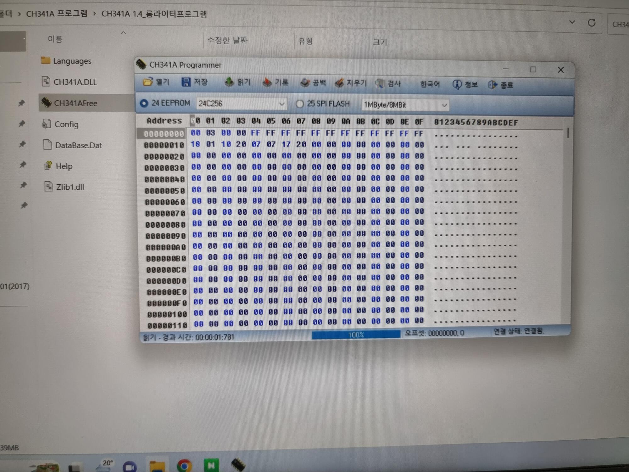629x472 pixels.
Task: Select the CH341A.DLL file
Action: [75, 82]
